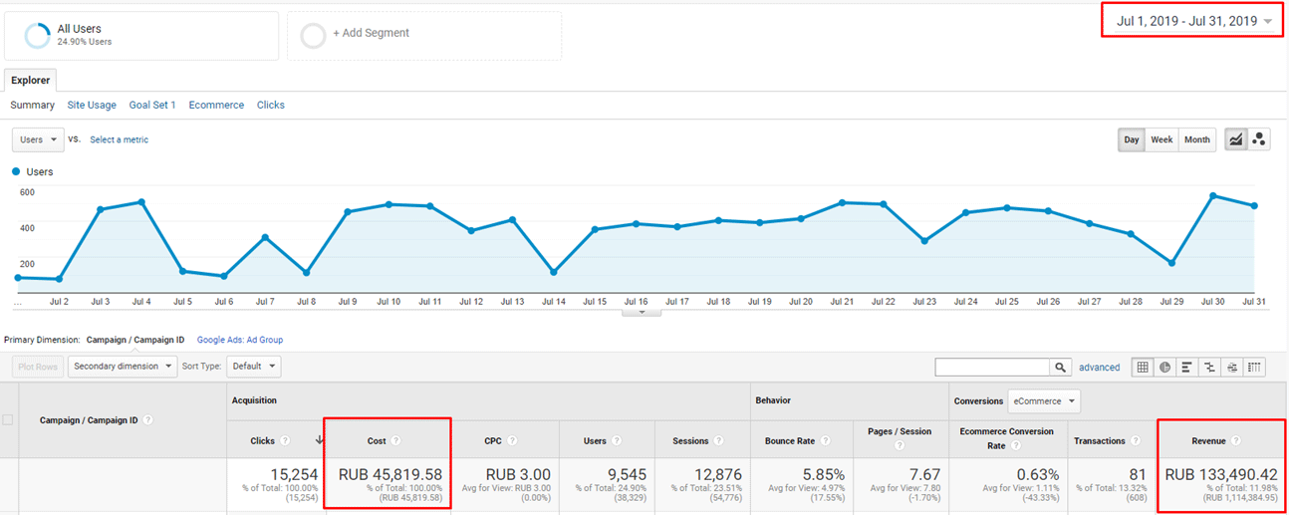Select the performance bar view icon

point(1186,368)
